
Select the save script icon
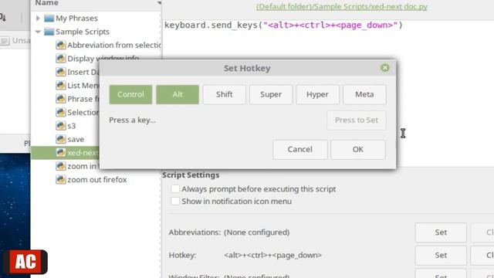(61, 139)
